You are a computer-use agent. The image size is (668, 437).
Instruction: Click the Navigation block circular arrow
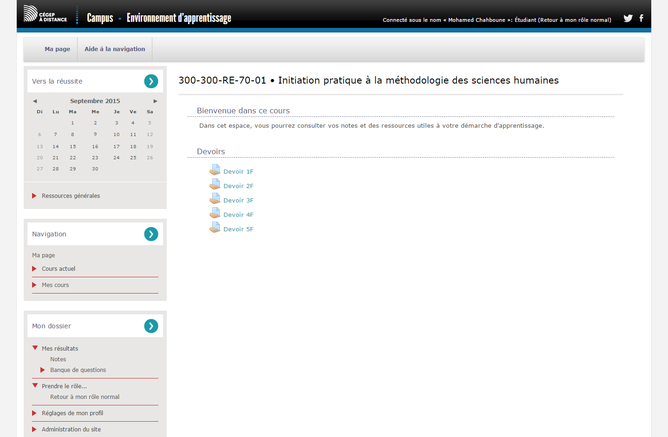point(151,234)
